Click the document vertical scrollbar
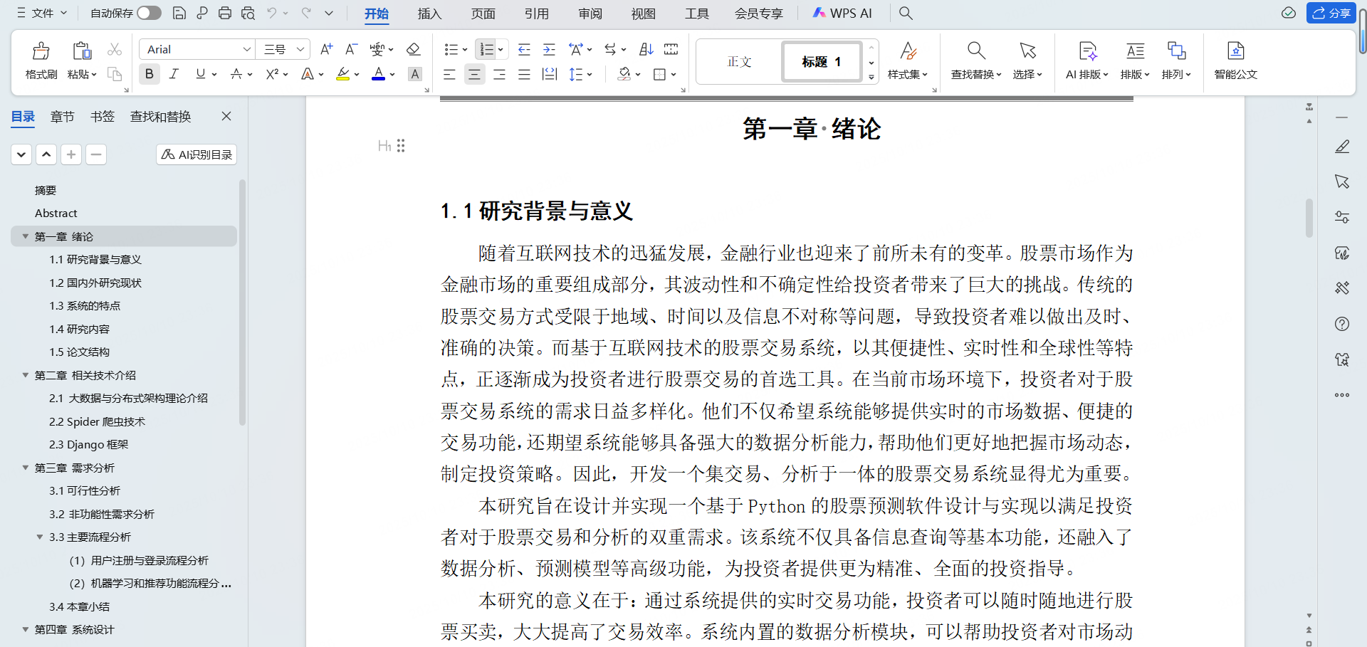The image size is (1367, 647). (x=1309, y=219)
